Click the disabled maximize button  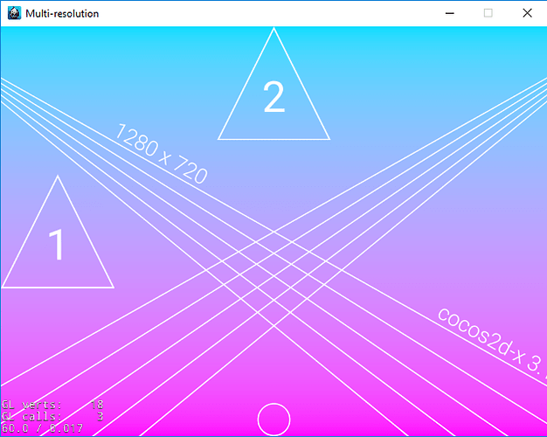[488, 13]
